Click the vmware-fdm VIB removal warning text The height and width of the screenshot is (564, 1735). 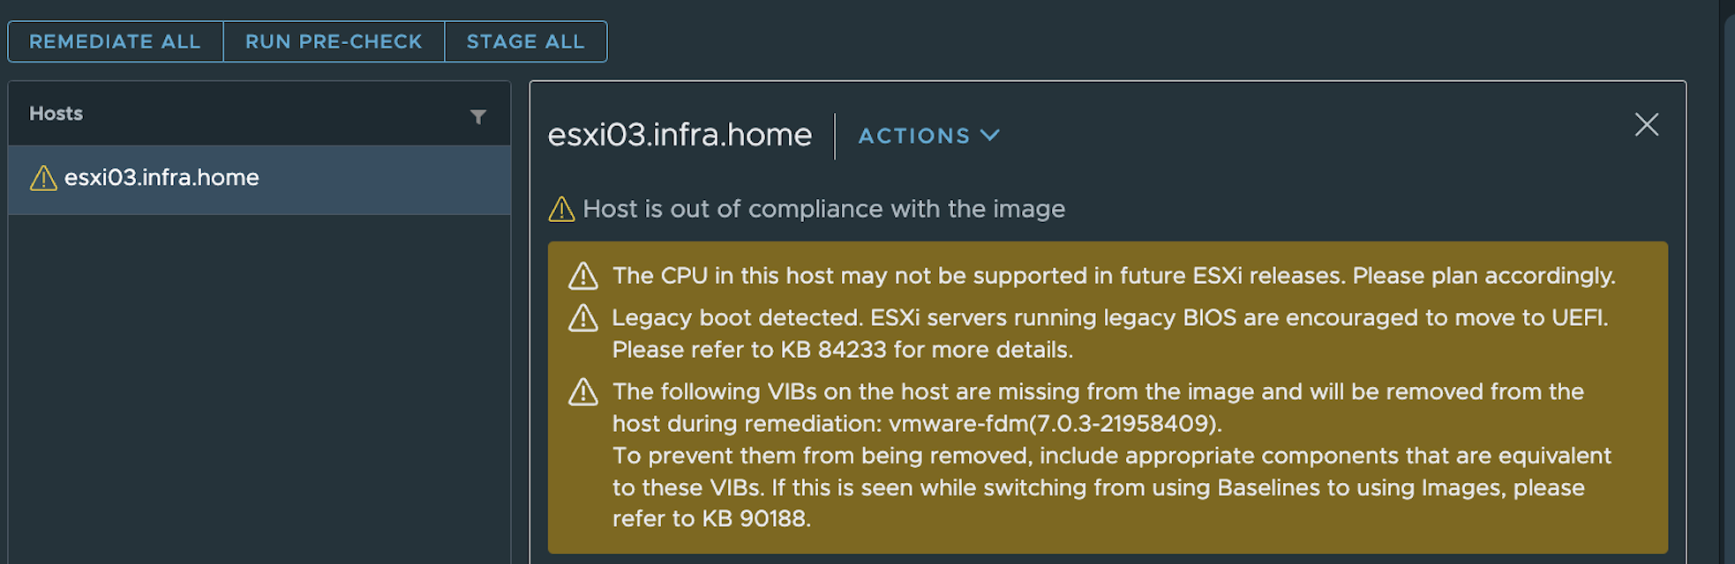point(1112,456)
